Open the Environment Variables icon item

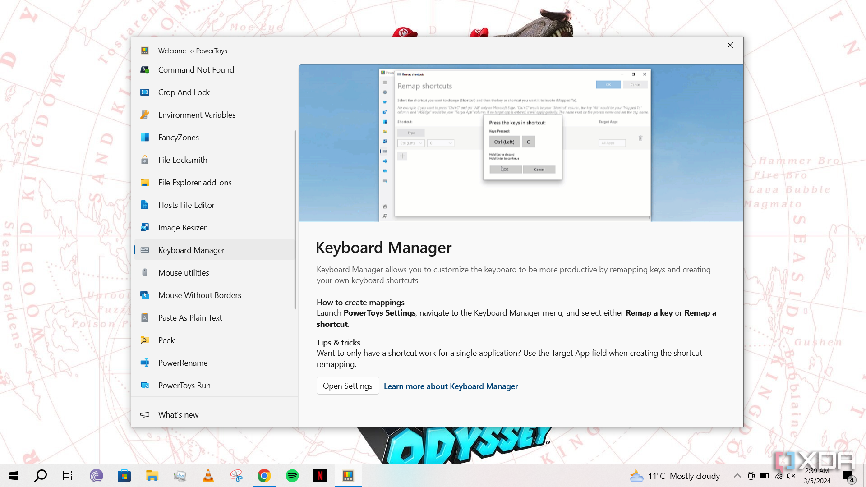[x=145, y=115]
